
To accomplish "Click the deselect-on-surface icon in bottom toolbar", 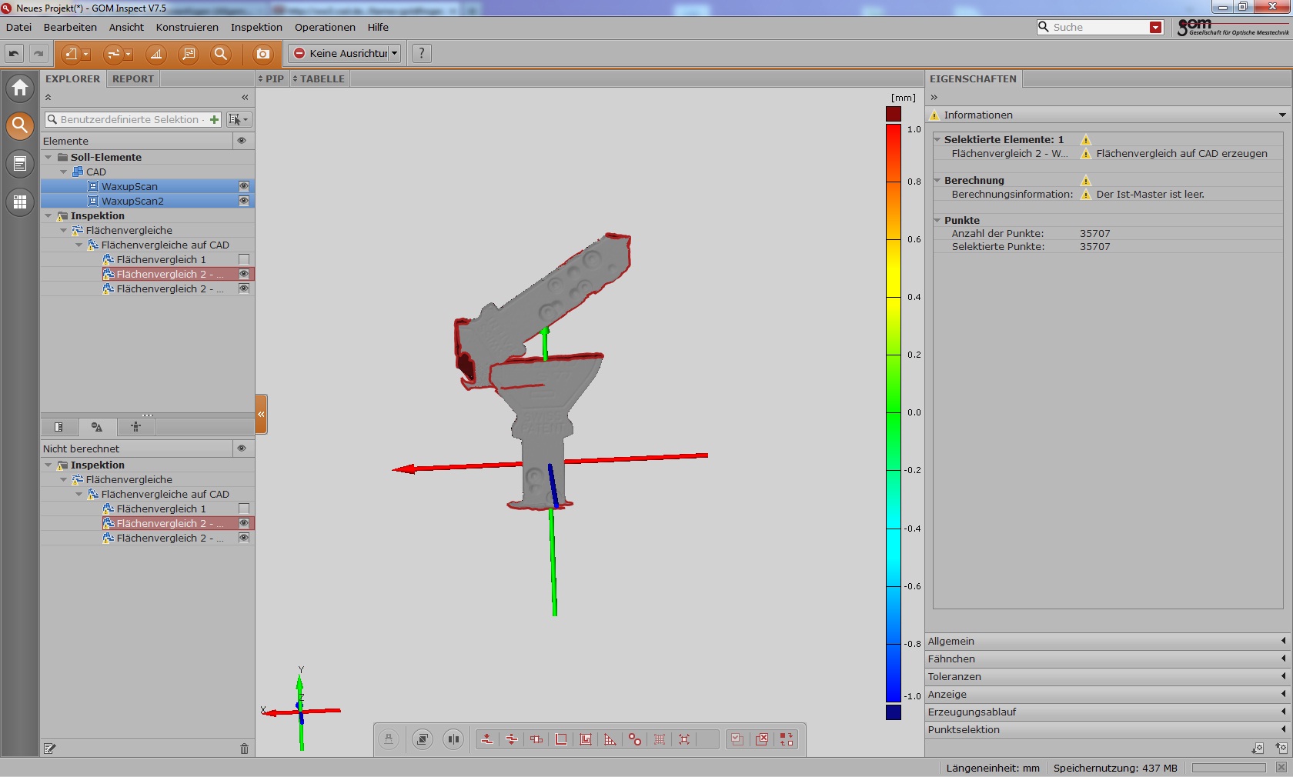I will coord(512,739).
